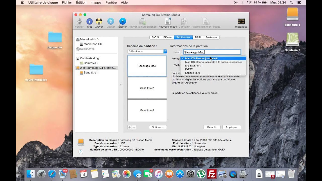Choose ExFAT in the format list
Screen dimensions: 322x181
(x=213, y=69)
